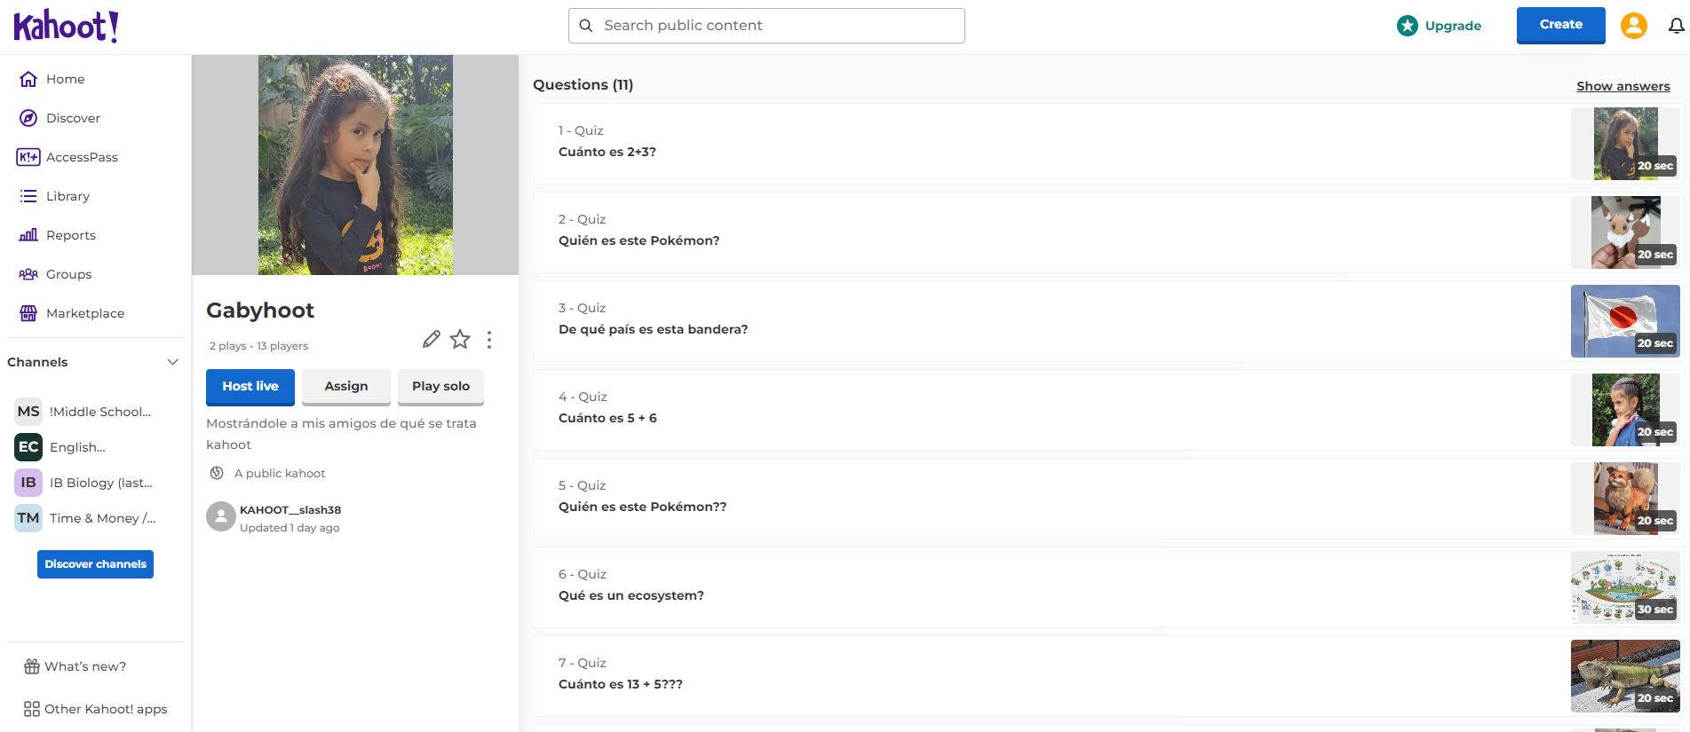Open the three-dot more options menu
This screenshot has width=1690, height=732.
[489, 340]
